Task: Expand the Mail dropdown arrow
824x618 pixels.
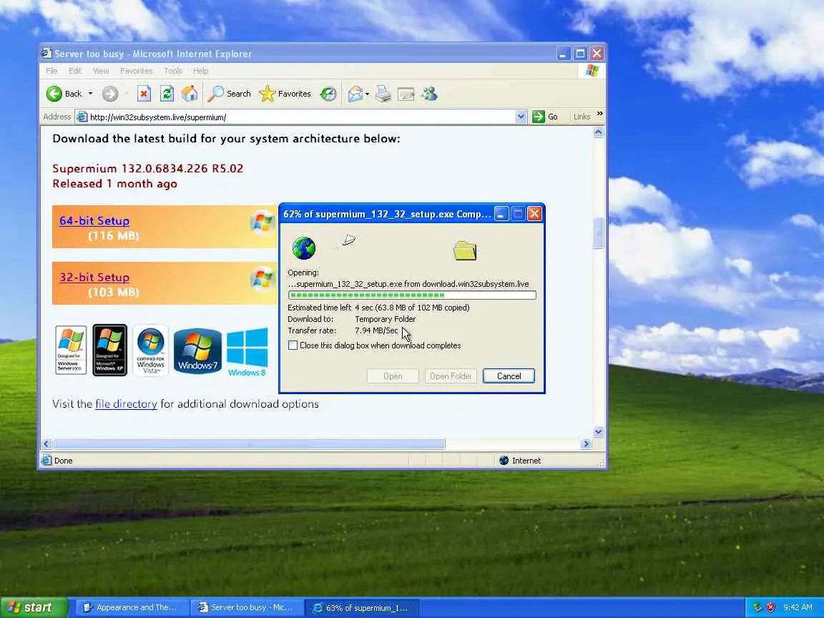Action: pos(367,94)
